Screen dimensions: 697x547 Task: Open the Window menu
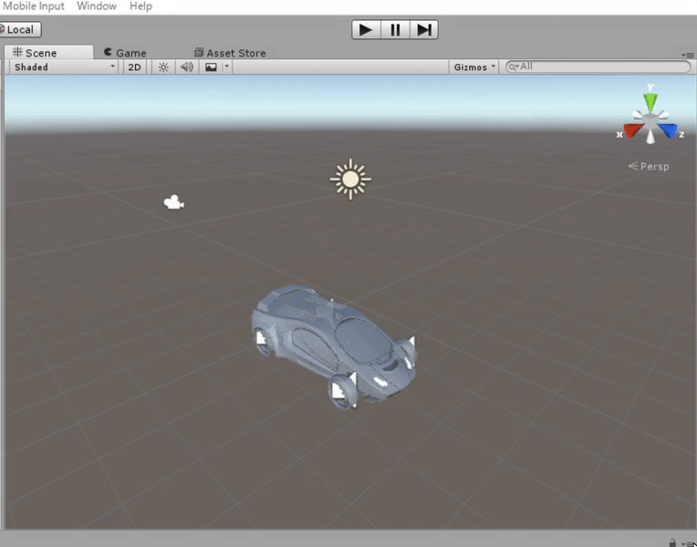pyautogui.click(x=97, y=6)
